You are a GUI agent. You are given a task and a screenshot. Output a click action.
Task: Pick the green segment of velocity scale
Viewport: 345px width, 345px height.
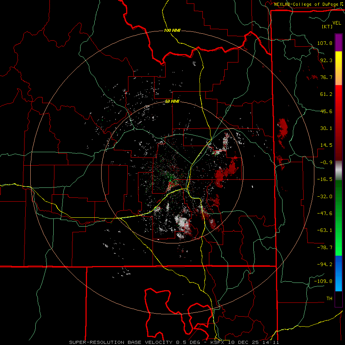click(338, 218)
